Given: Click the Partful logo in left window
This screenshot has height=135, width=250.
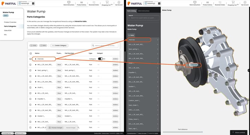Looking at the screenshot, I should tap(9, 4).
